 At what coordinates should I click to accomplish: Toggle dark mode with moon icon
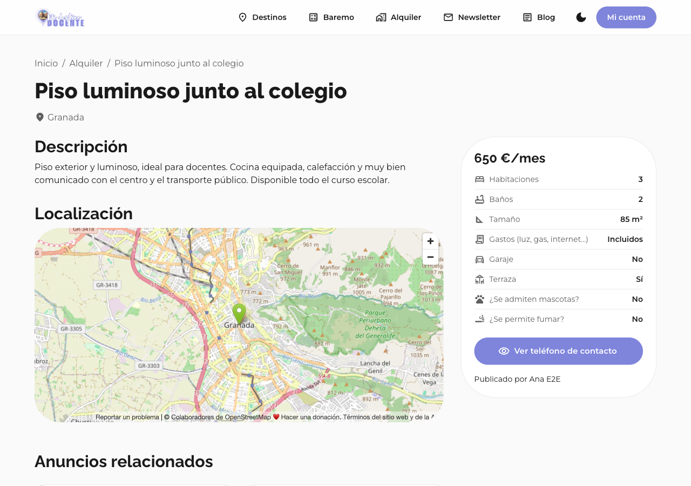point(581,17)
